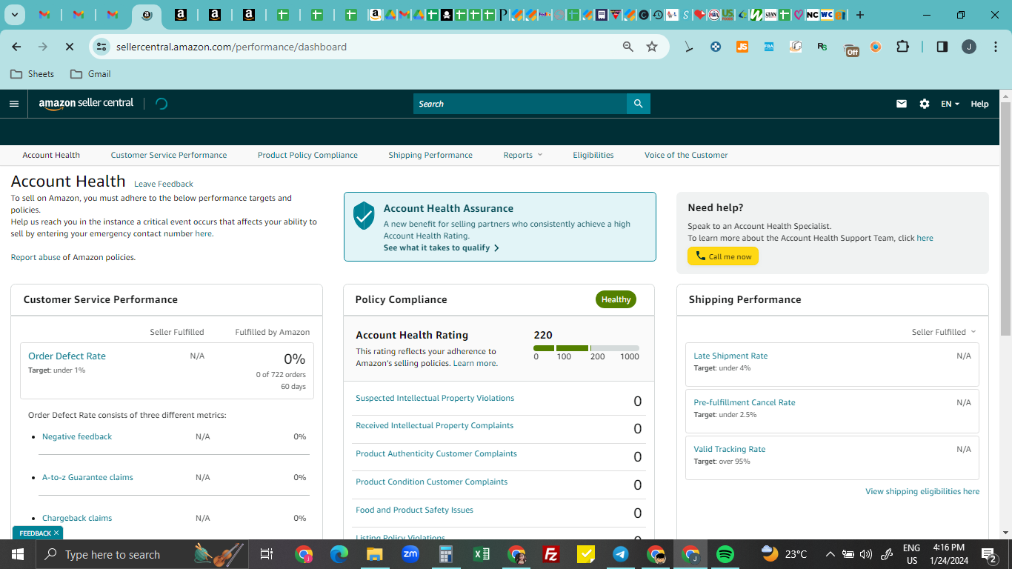Click the Amazon Seller Central logo
1012x569 pixels.
[86, 104]
